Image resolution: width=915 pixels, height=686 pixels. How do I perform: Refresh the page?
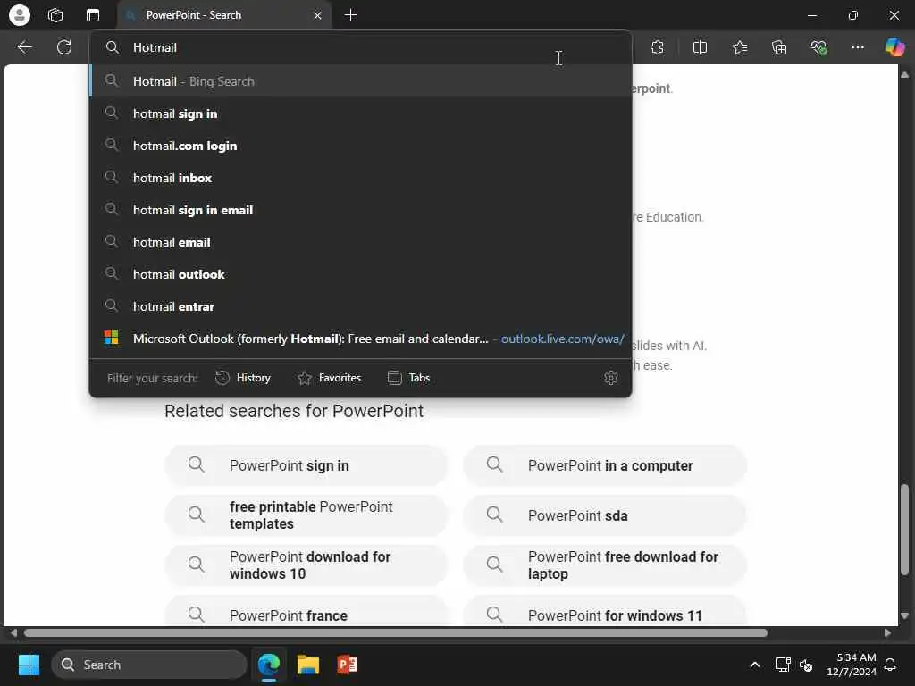(x=64, y=47)
